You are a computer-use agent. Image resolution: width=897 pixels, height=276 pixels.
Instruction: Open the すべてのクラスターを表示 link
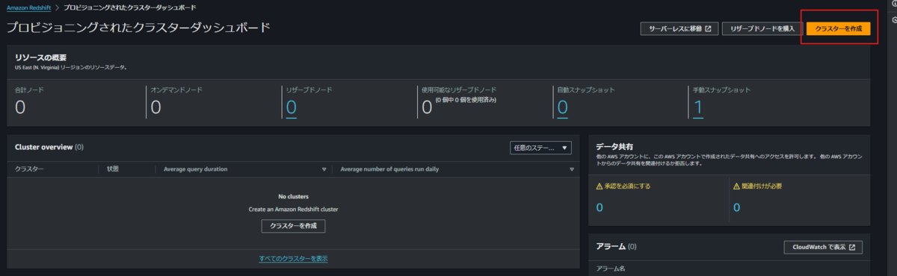pos(293,259)
